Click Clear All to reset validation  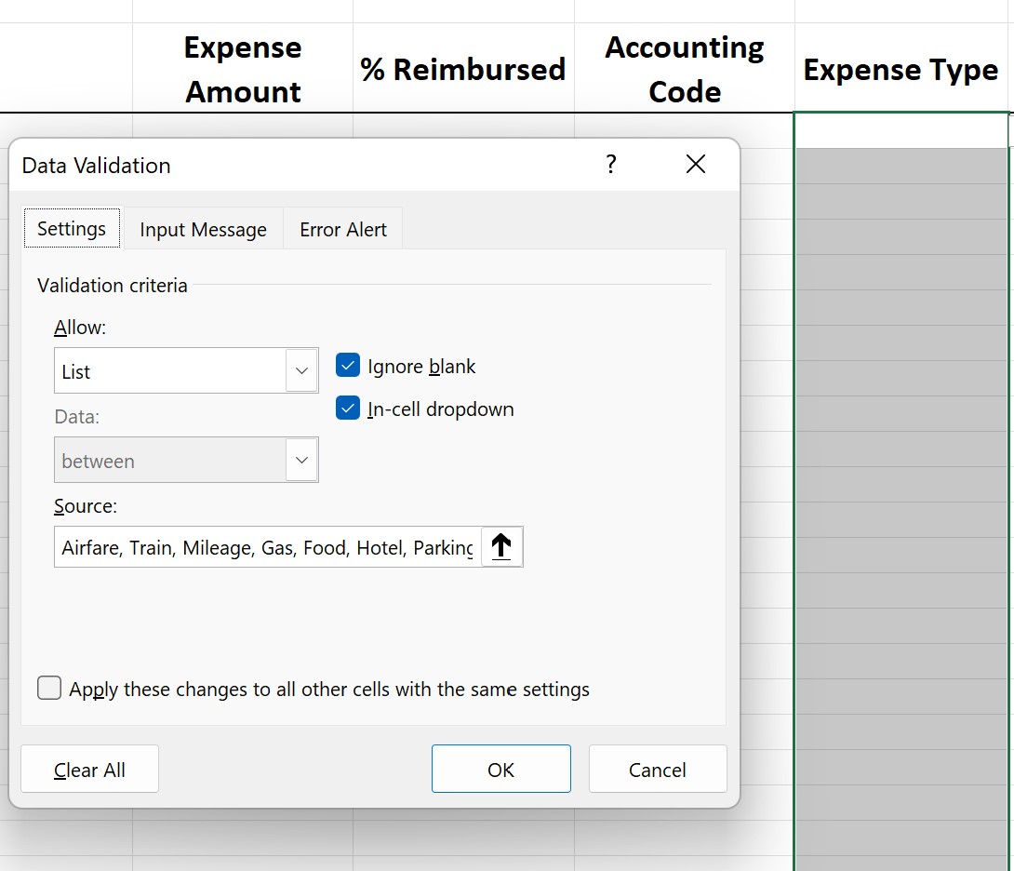(x=89, y=769)
